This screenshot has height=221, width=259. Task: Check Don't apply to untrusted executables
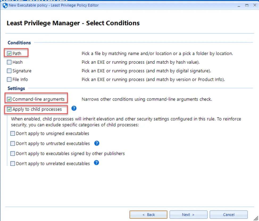(13, 144)
